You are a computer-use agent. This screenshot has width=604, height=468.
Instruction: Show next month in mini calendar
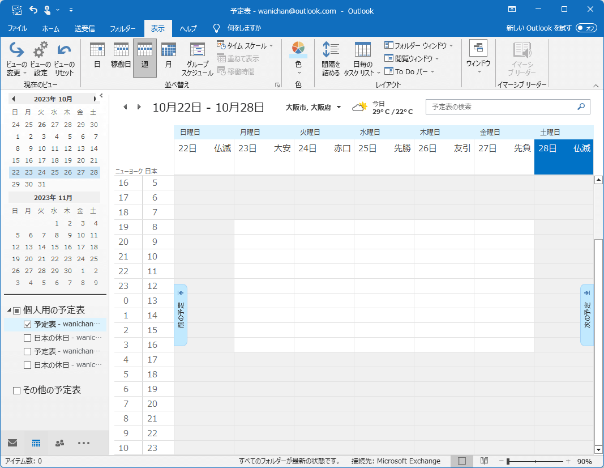click(95, 99)
